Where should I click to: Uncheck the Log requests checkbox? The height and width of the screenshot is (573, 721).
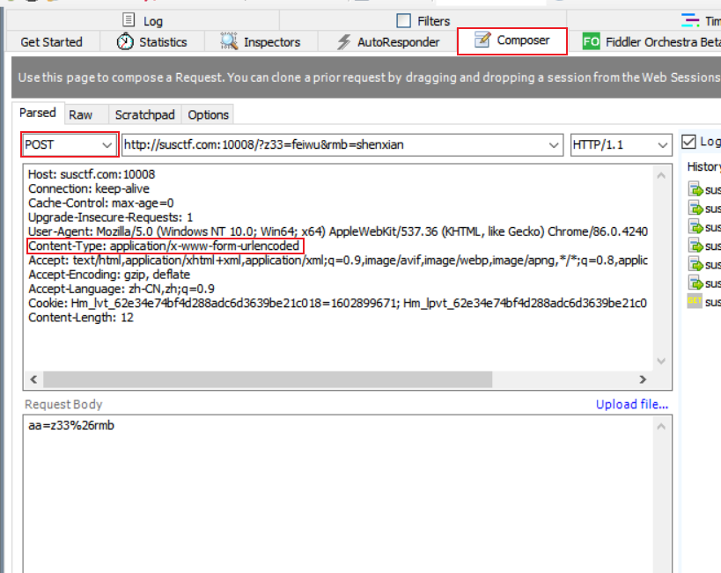coord(689,143)
